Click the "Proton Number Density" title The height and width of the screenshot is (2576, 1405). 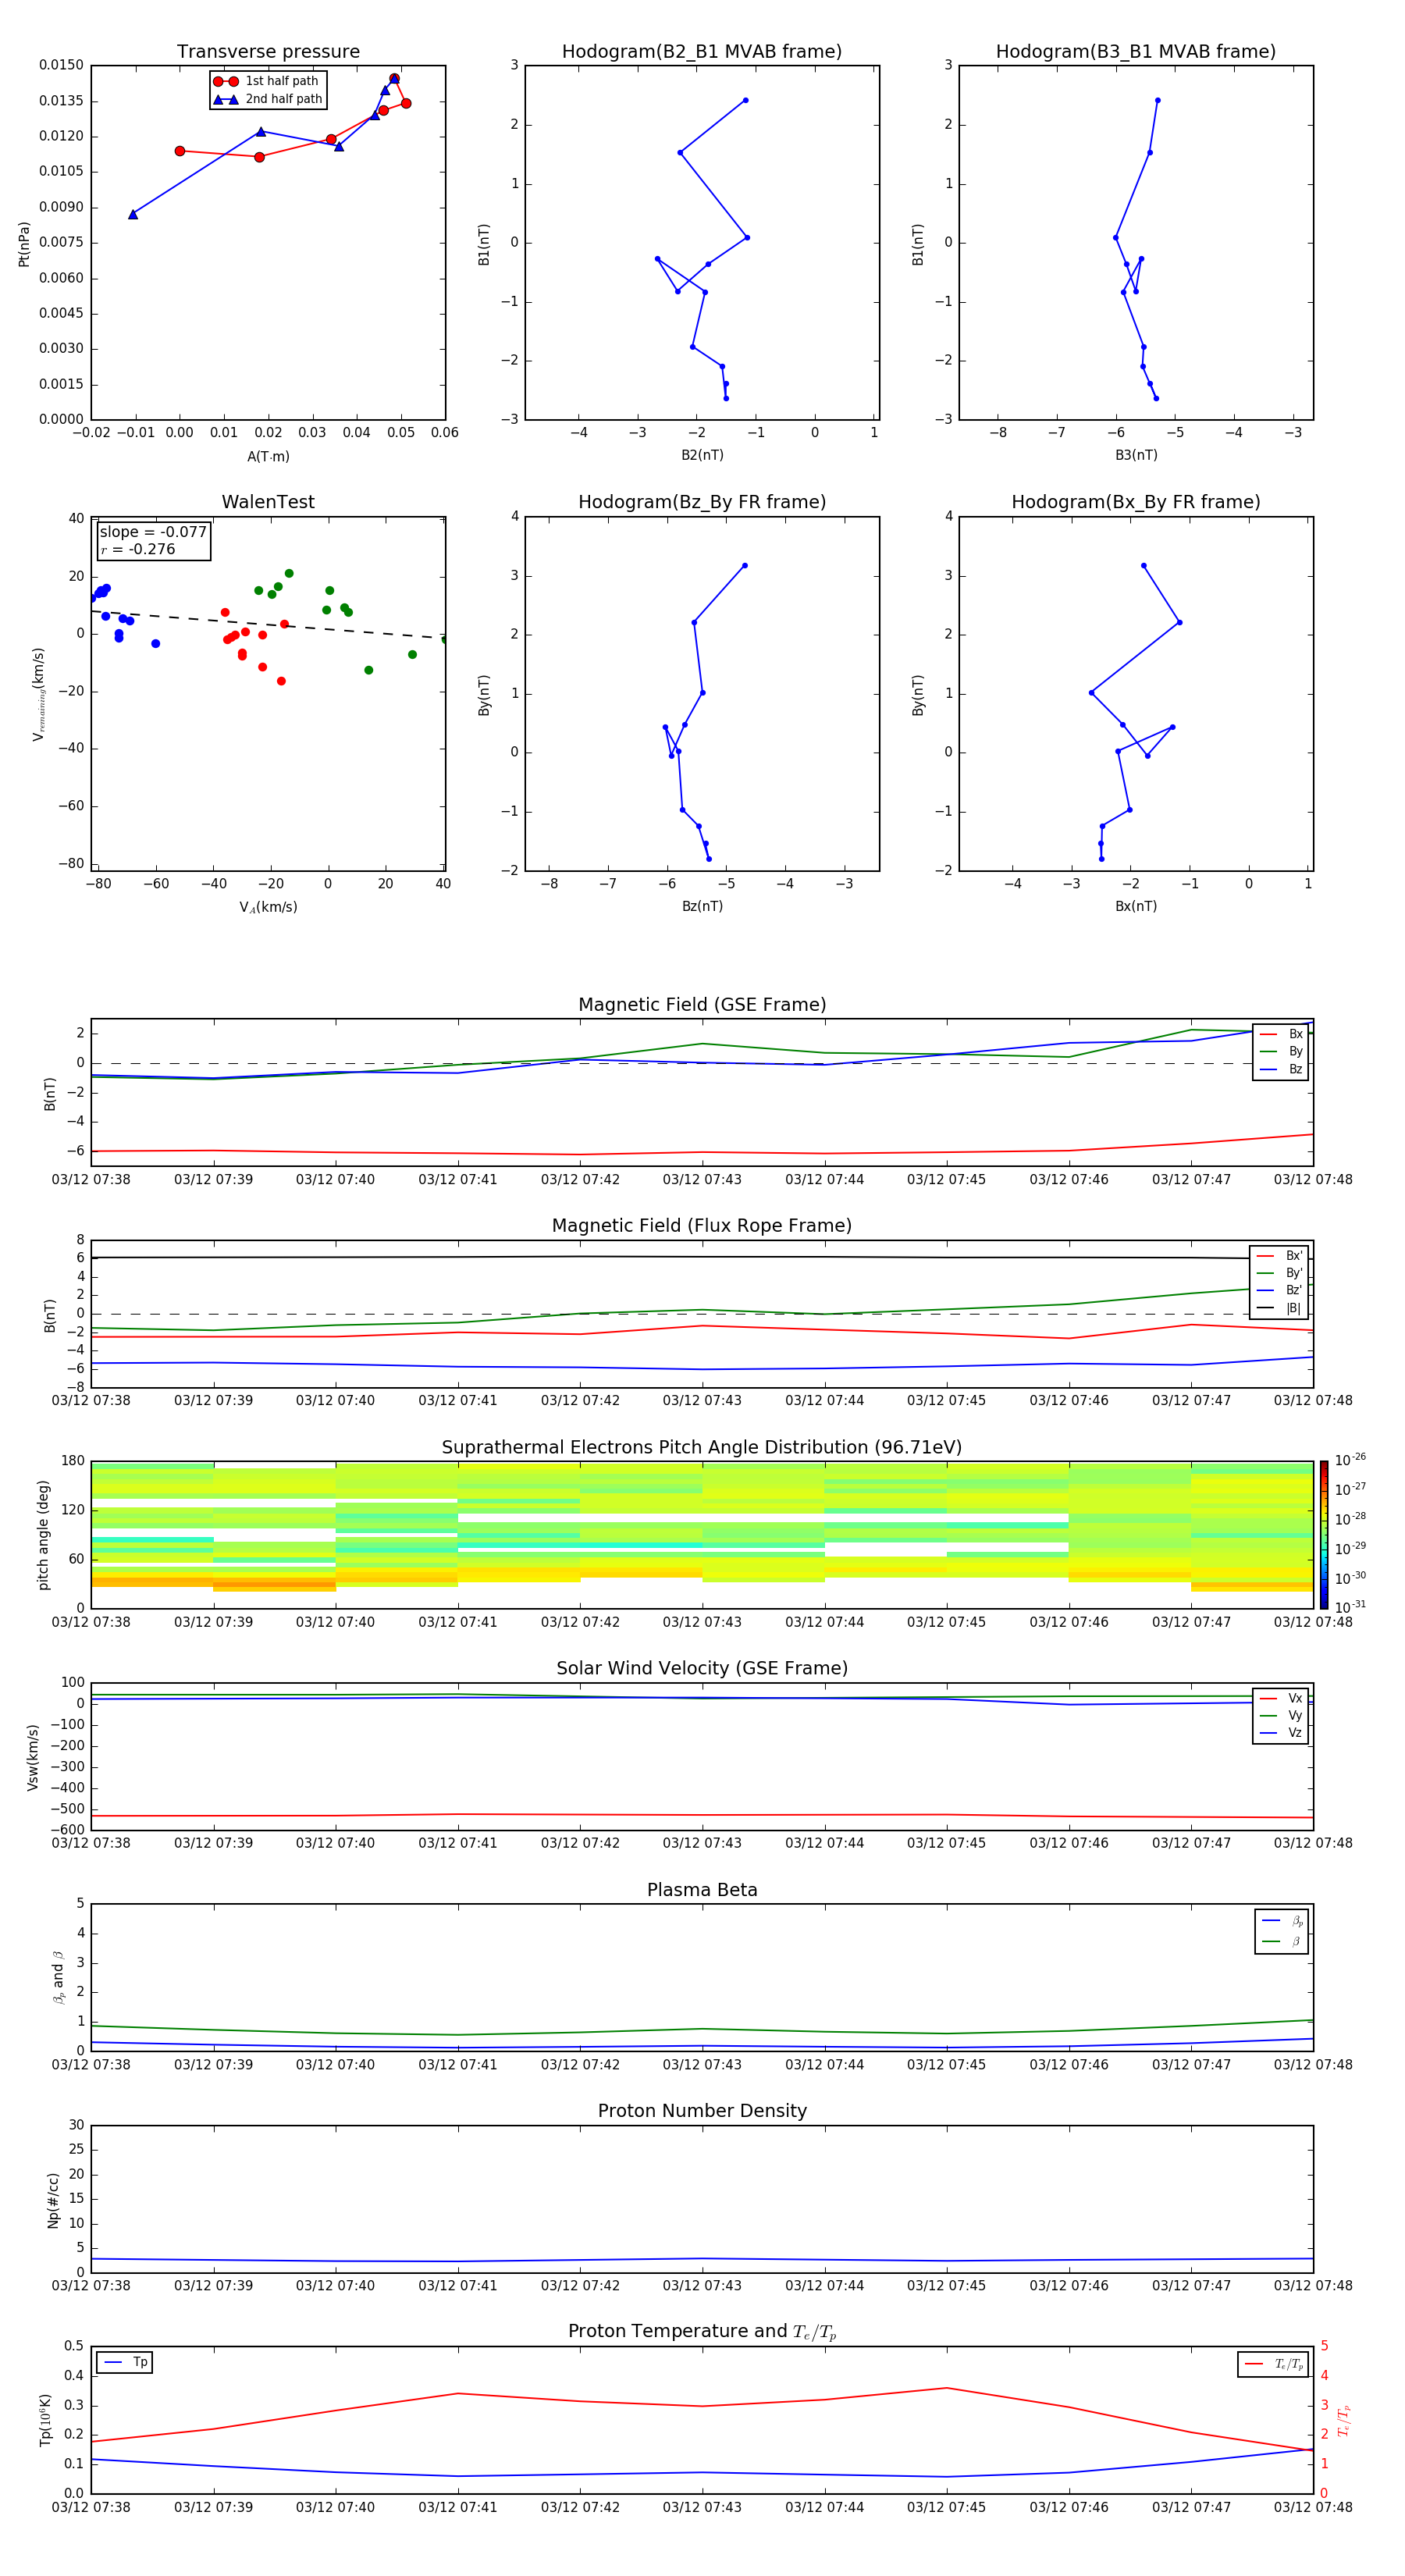[x=702, y=2111]
